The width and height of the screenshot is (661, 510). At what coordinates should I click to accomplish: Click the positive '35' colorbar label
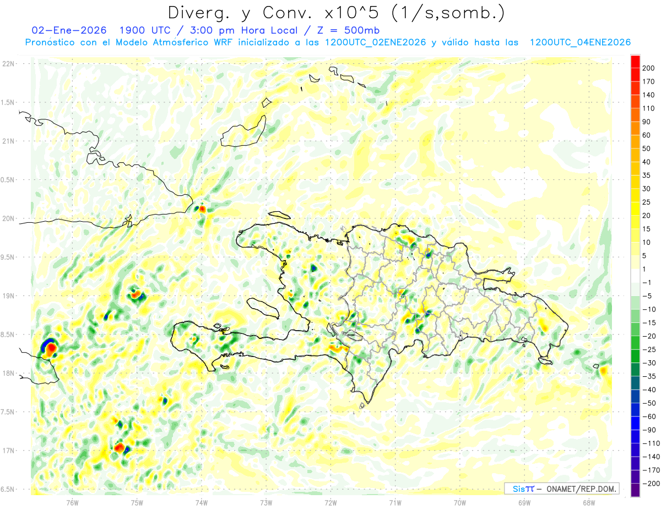coord(647,176)
